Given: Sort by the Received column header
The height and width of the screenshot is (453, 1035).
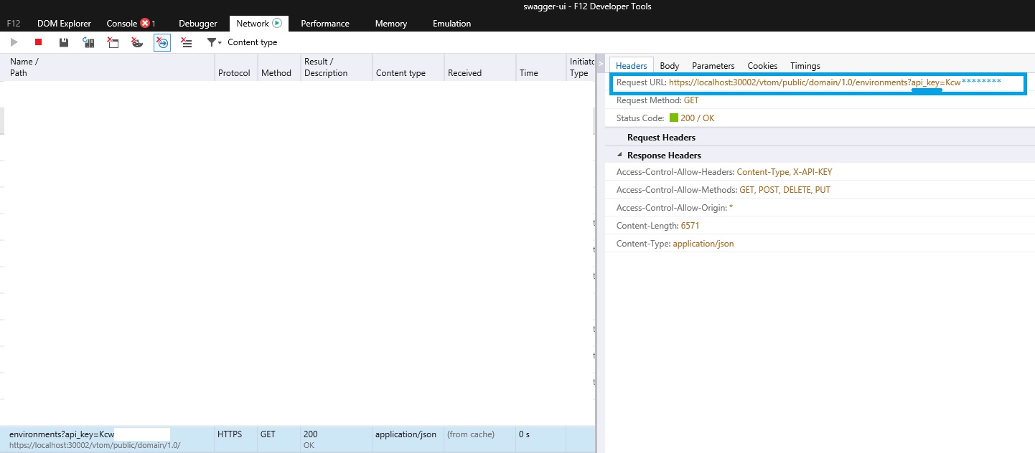Looking at the screenshot, I should [x=480, y=67].
